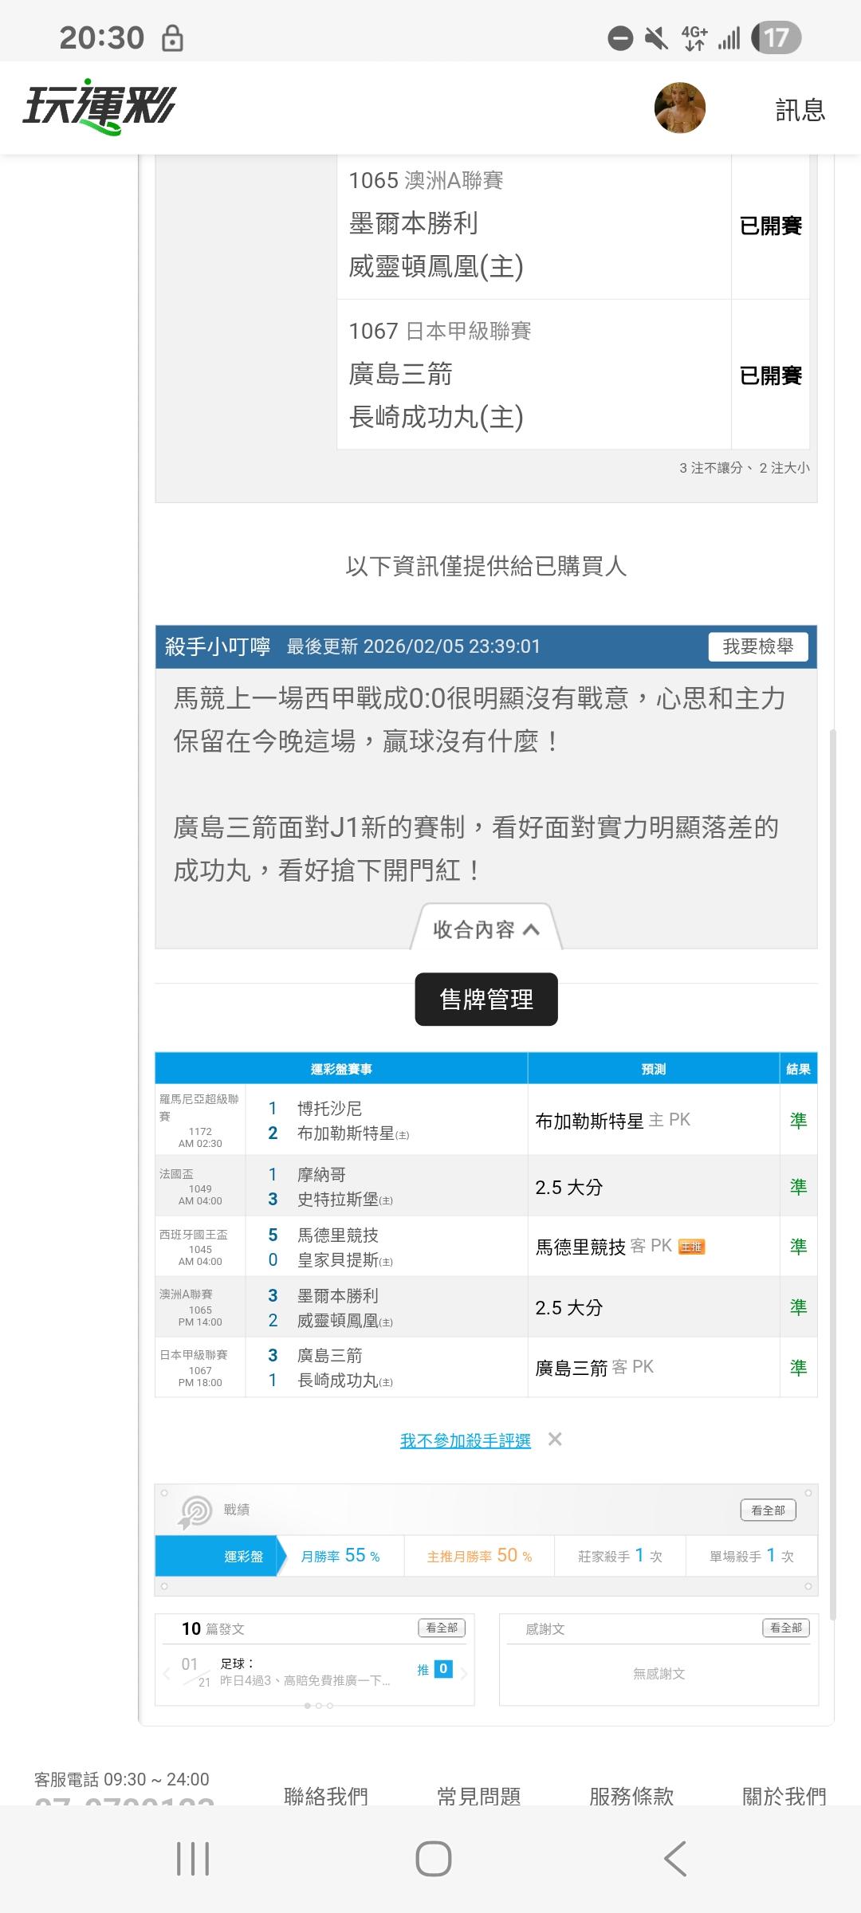This screenshot has width=861, height=1913.
Task: Tap Android back button
Action: pyautogui.click(x=674, y=1859)
